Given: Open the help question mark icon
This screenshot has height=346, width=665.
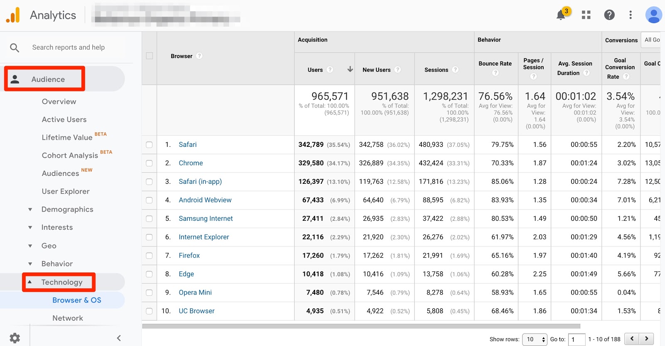Looking at the screenshot, I should pos(609,15).
